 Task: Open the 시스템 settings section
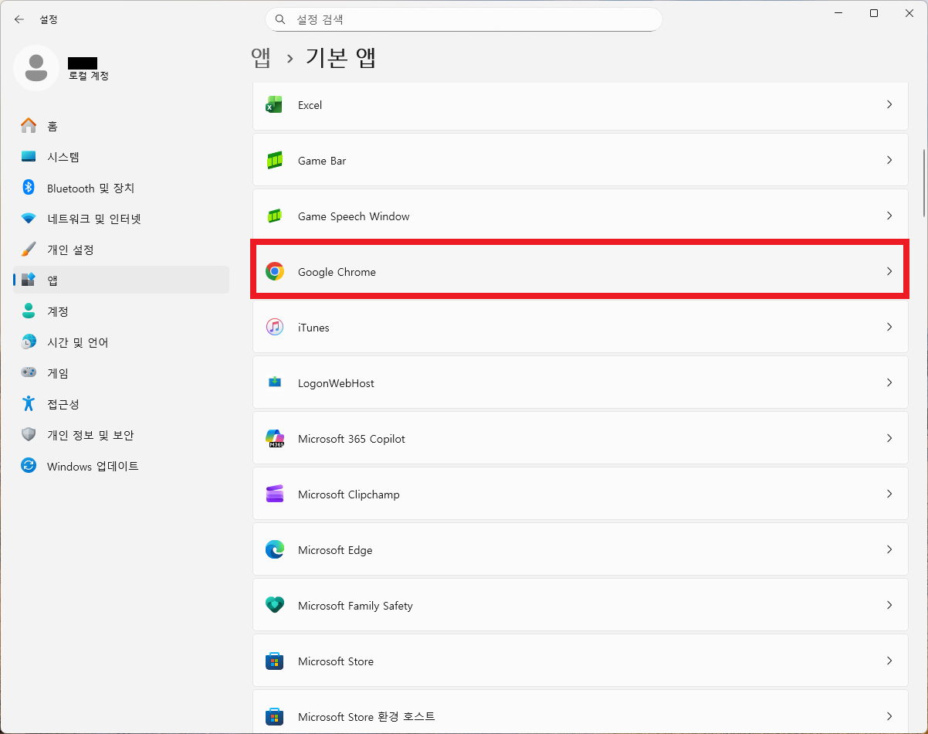coord(121,156)
